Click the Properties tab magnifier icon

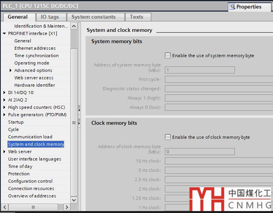click(x=233, y=7)
